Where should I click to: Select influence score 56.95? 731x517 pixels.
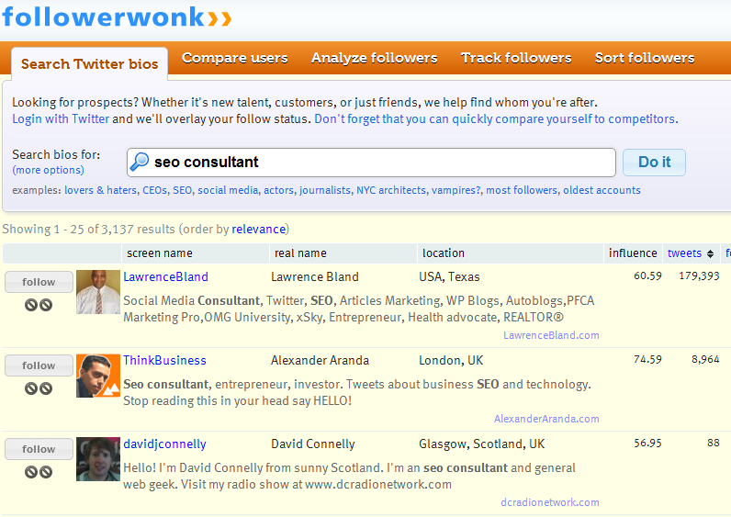click(x=647, y=443)
